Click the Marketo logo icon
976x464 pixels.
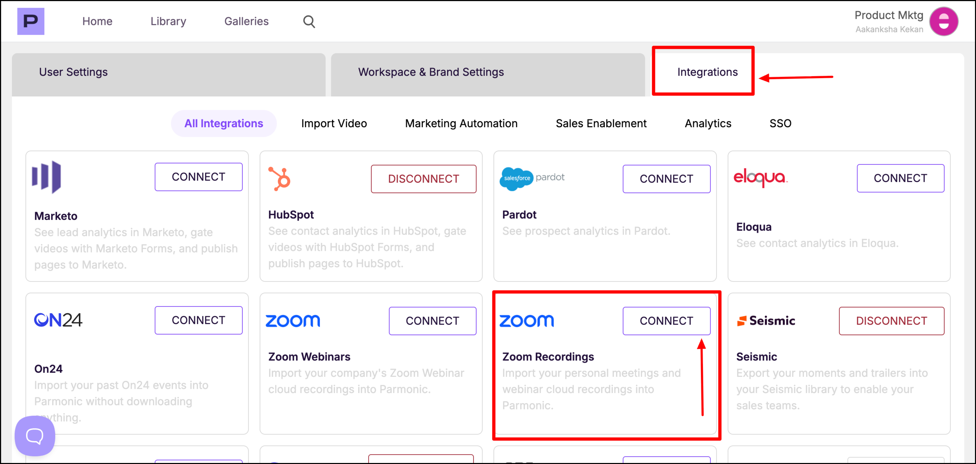(47, 177)
